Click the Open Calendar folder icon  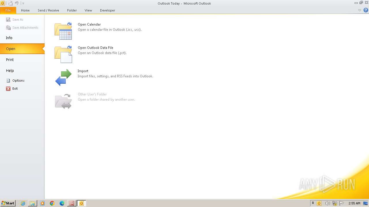point(63,31)
